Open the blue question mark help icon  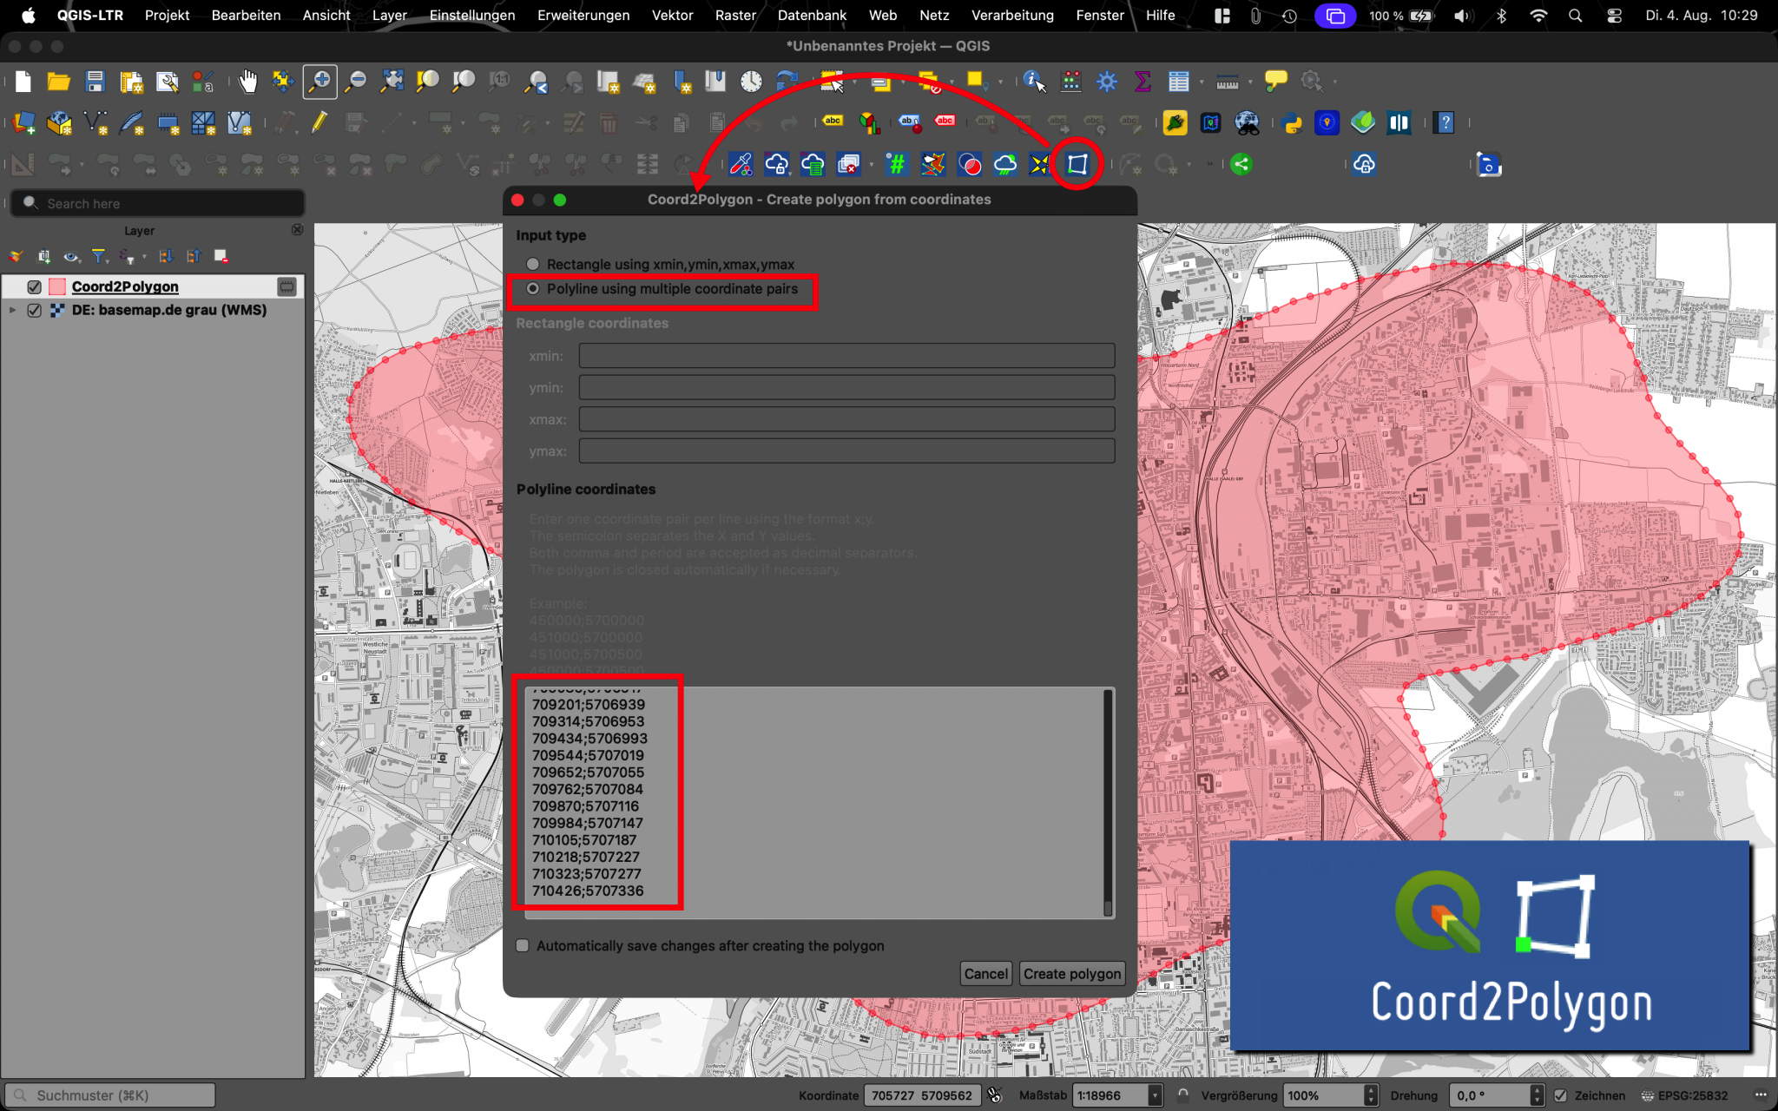click(1445, 123)
